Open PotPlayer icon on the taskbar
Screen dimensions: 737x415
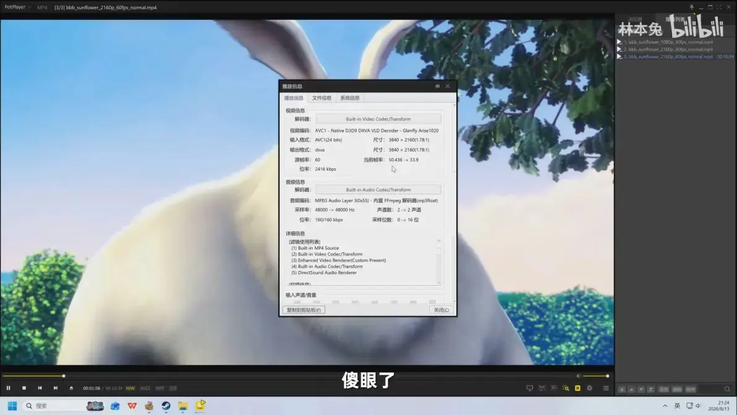(200, 405)
